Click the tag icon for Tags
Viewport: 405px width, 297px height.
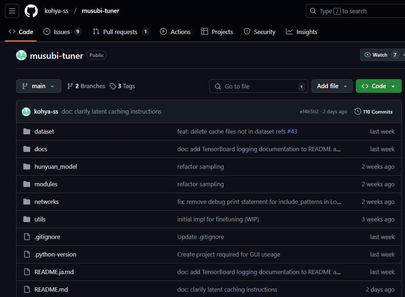click(113, 86)
